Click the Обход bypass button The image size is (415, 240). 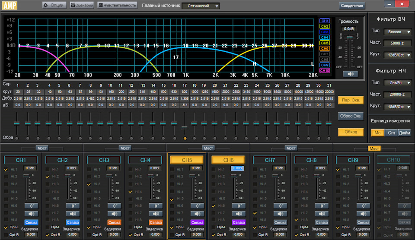click(351, 132)
